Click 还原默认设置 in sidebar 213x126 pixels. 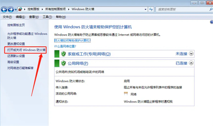[16, 56]
